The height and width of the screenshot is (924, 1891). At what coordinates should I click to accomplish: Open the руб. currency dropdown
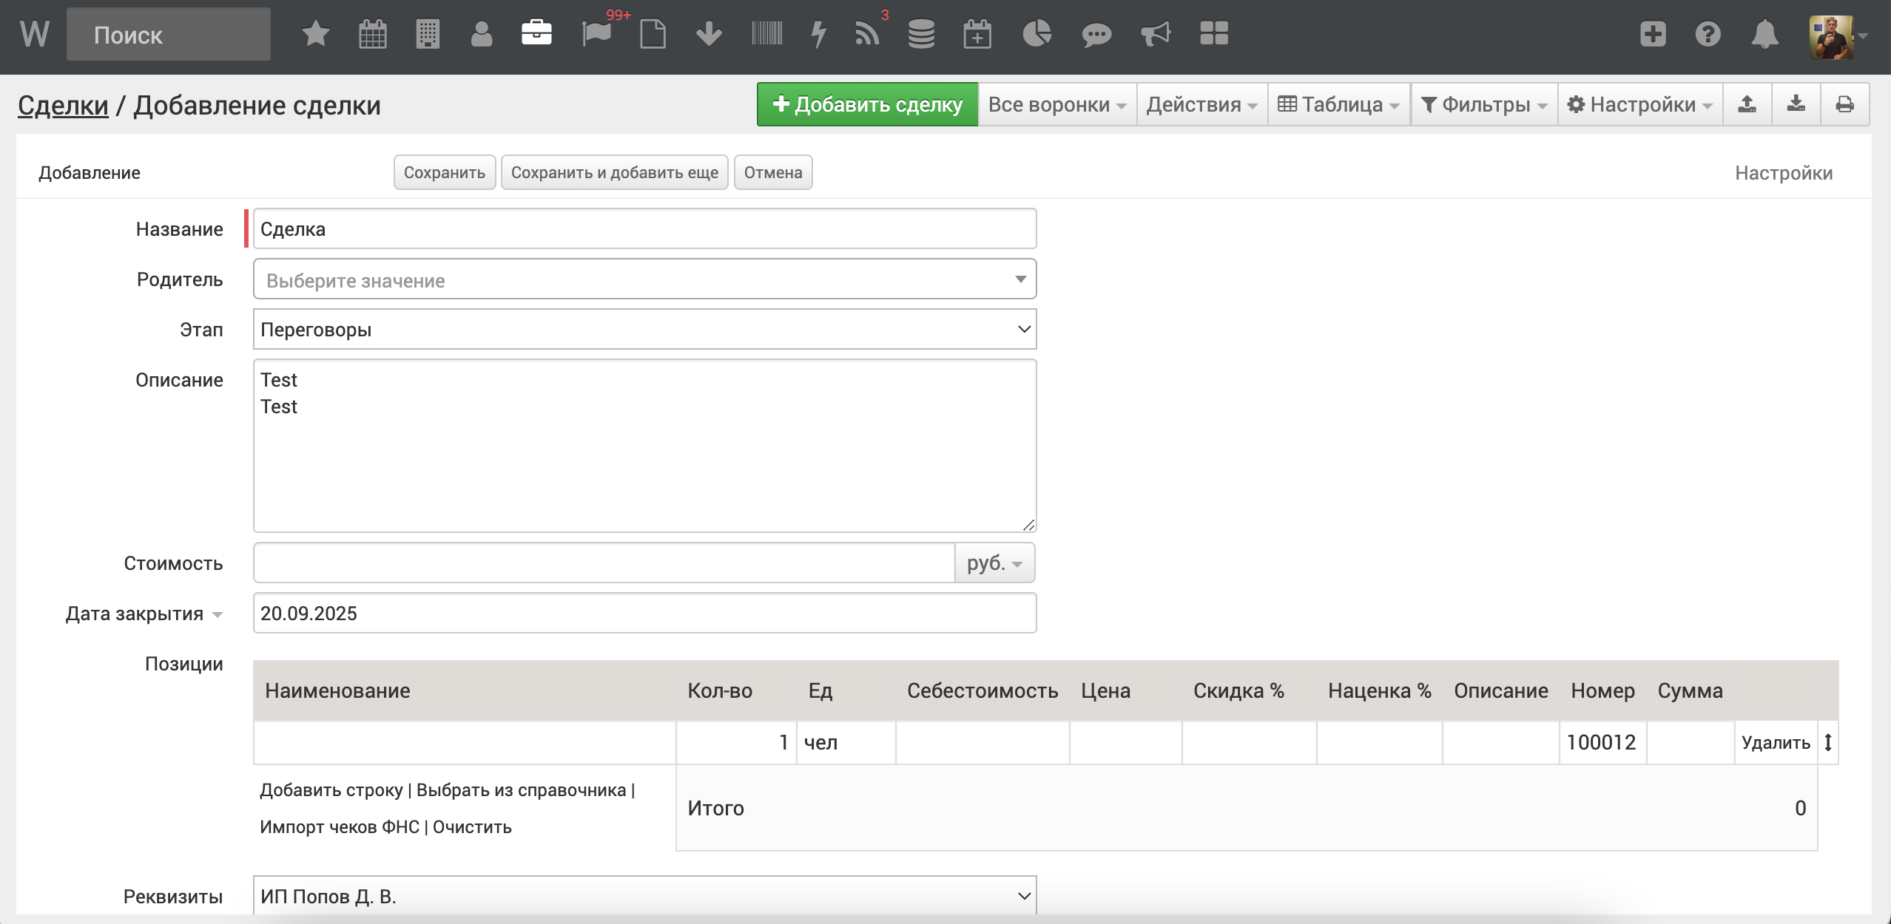[x=994, y=563]
